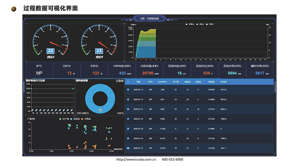Toggle the cyan 优质品 legend in the scatter chart
This screenshot has height=167, width=299.
pyautogui.click(x=75, y=119)
